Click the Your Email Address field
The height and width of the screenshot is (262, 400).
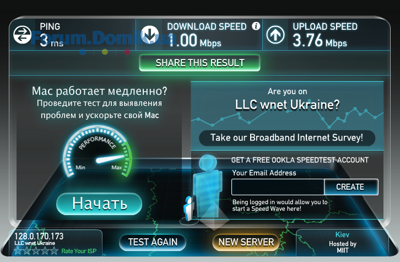[278, 187]
